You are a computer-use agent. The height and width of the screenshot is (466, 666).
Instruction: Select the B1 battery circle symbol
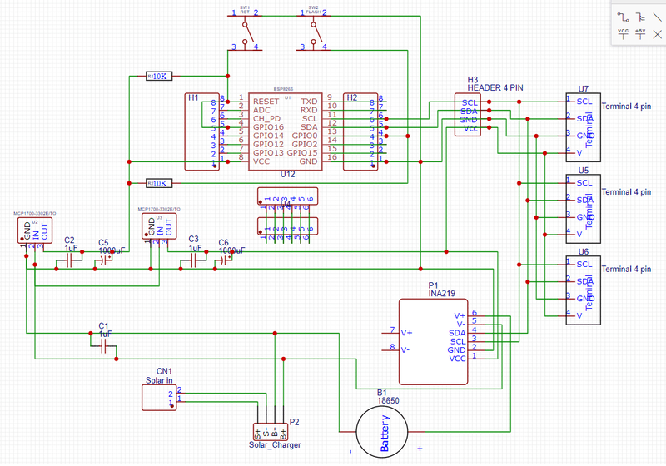(382, 432)
